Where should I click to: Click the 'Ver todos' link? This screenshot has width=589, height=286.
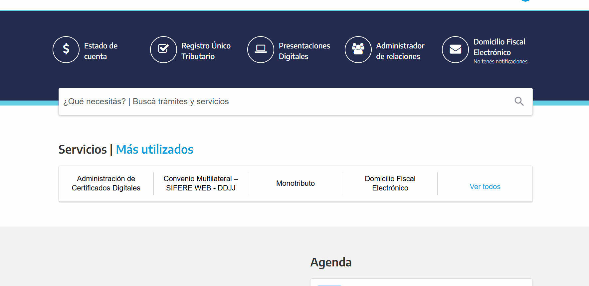point(485,187)
